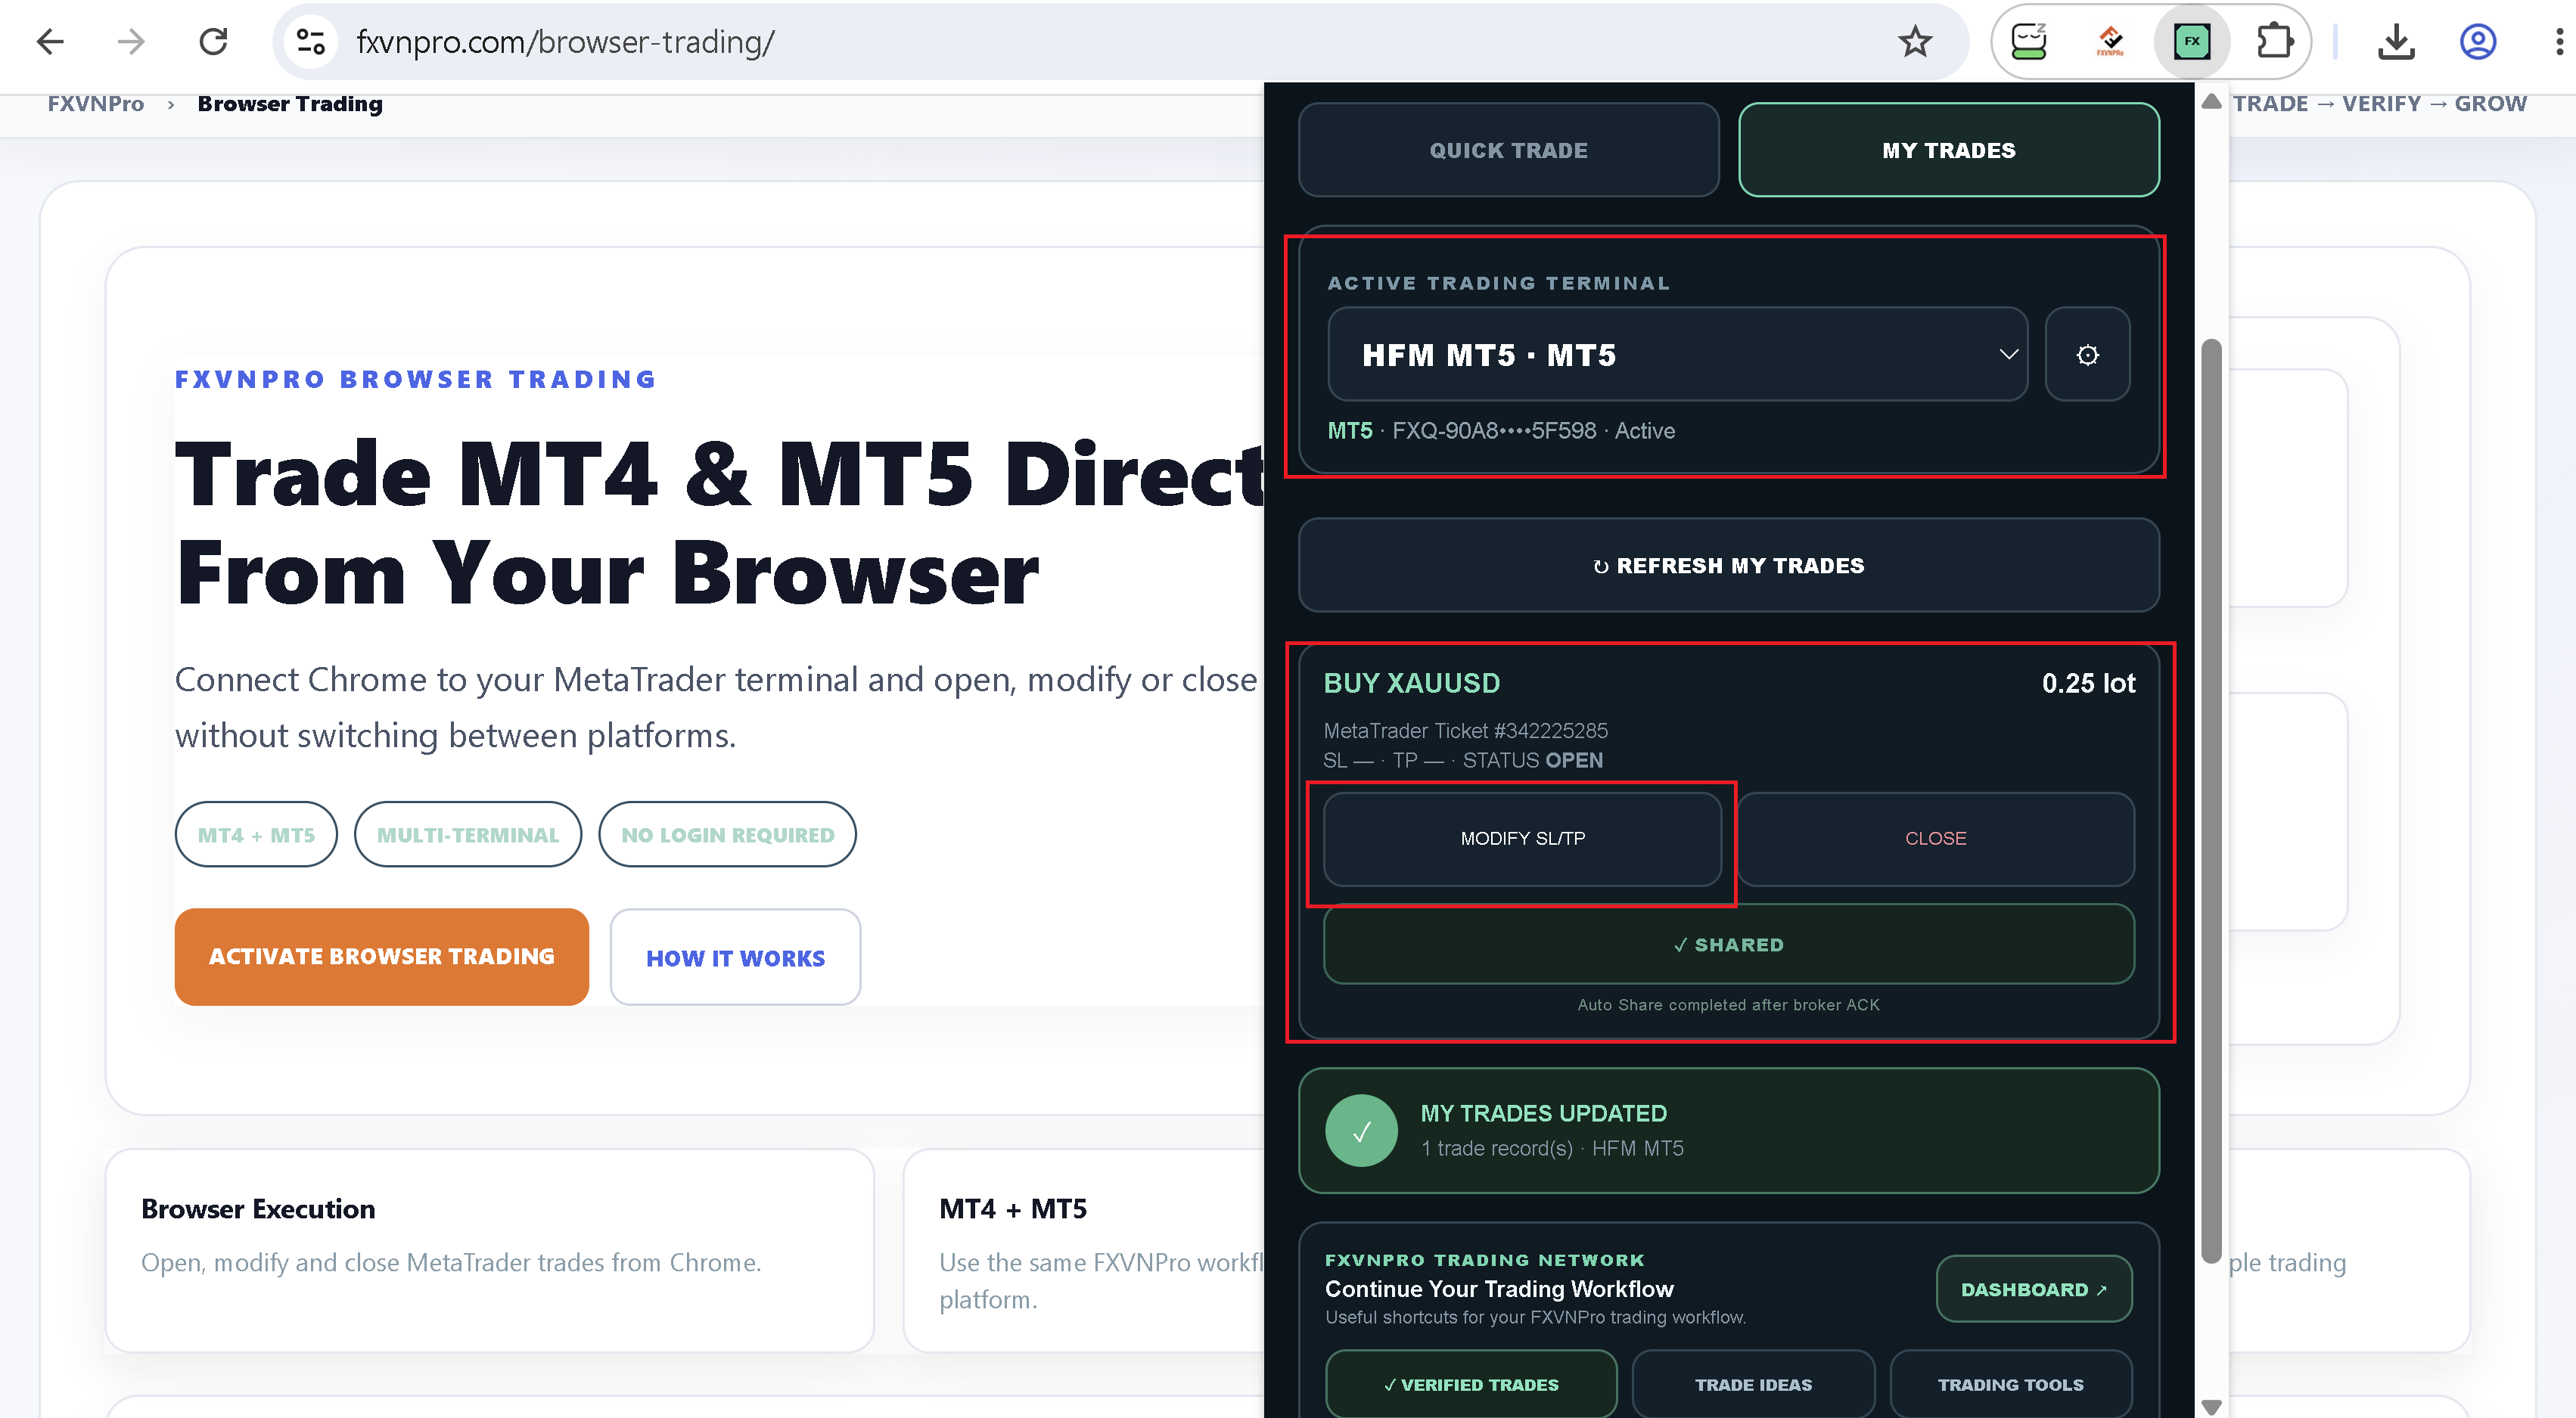Click the MT4 + MT5 card heading

pyautogui.click(x=1013, y=1209)
